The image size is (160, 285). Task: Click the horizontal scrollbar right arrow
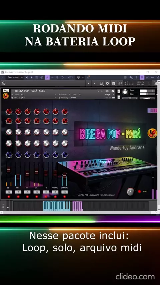coord(156,212)
